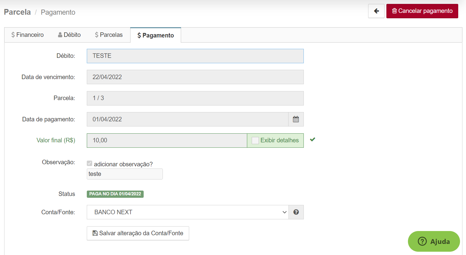Cancel payment with Cancelar pagamento button
The image size is (466, 255).
pyautogui.click(x=422, y=11)
